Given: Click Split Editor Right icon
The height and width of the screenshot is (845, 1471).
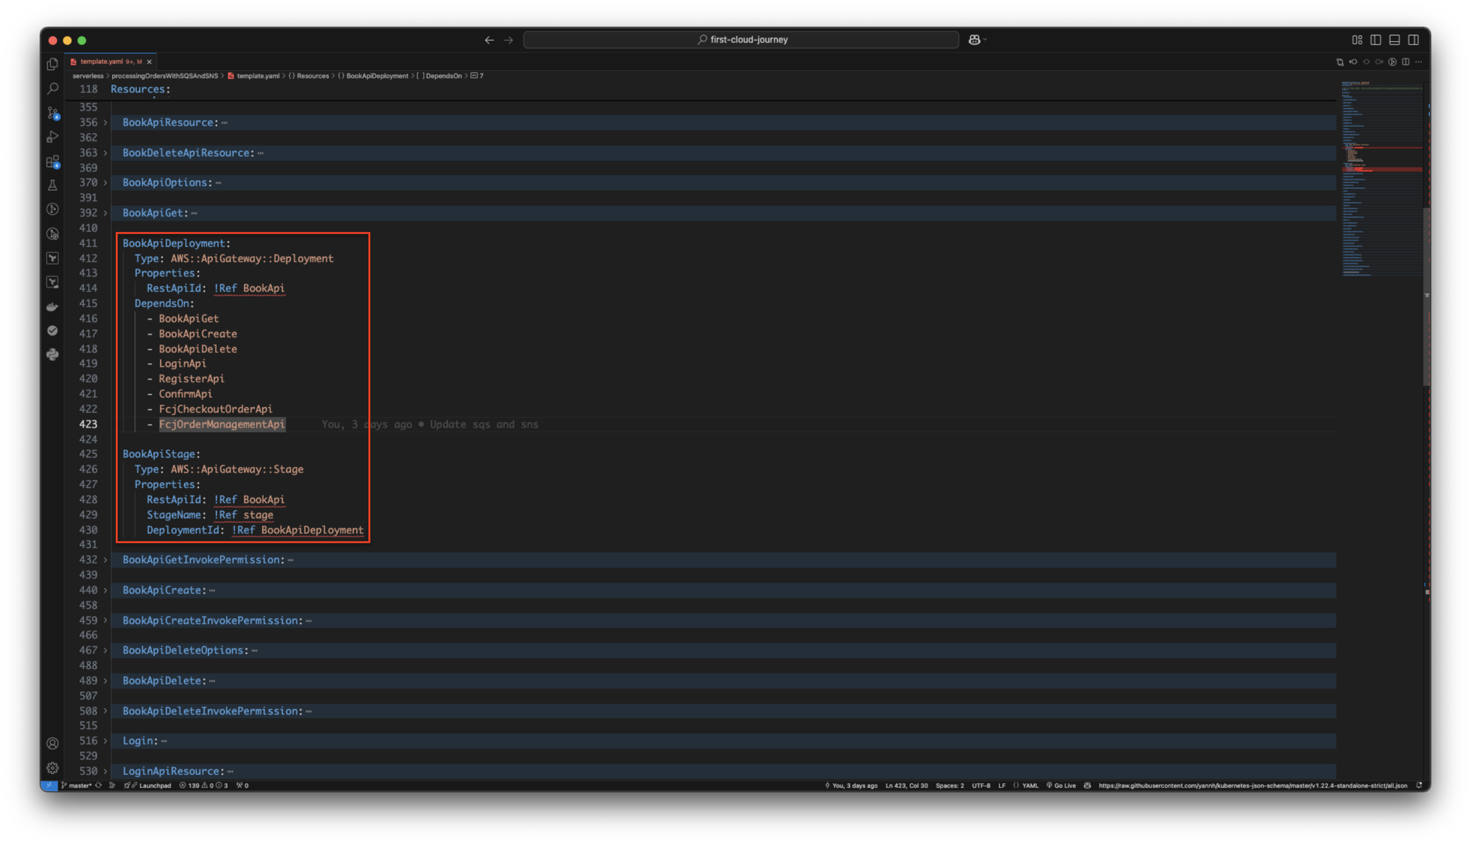Looking at the screenshot, I should point(1405,62).
